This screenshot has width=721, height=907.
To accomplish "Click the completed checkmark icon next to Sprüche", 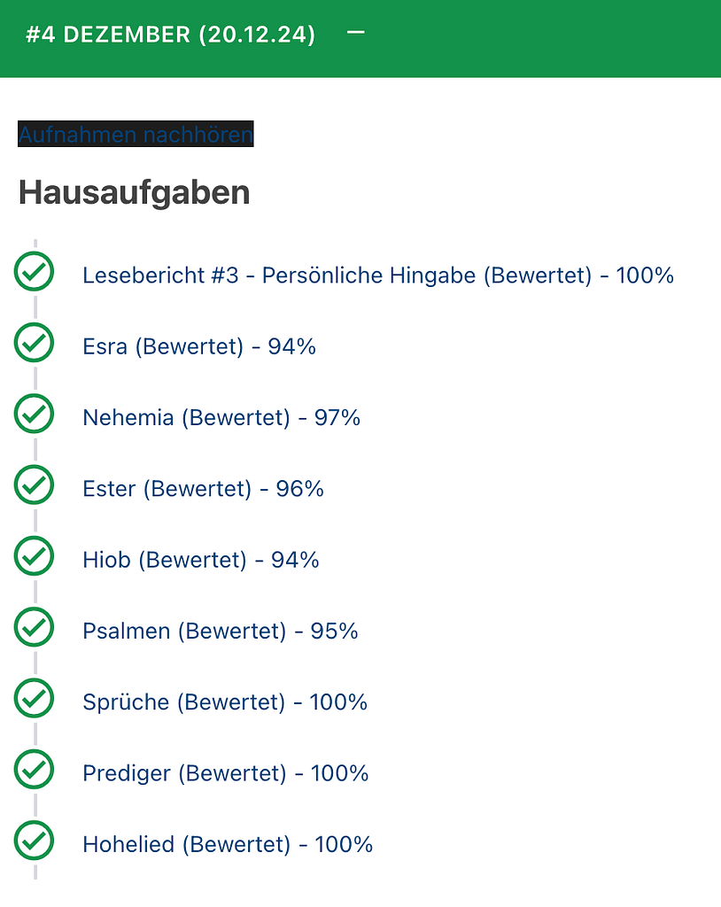I will [x=35, y=698].
